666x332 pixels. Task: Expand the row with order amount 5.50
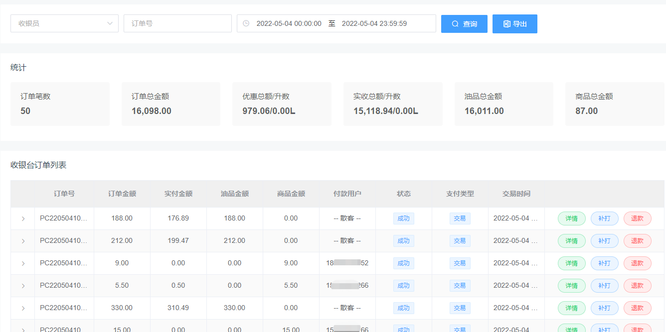point(23,286)
